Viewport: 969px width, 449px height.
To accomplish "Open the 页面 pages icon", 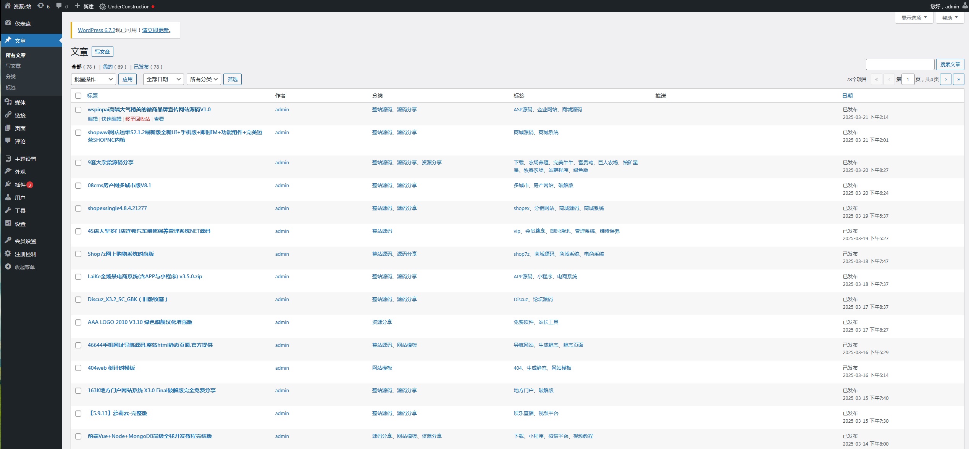I will [8, 128].
